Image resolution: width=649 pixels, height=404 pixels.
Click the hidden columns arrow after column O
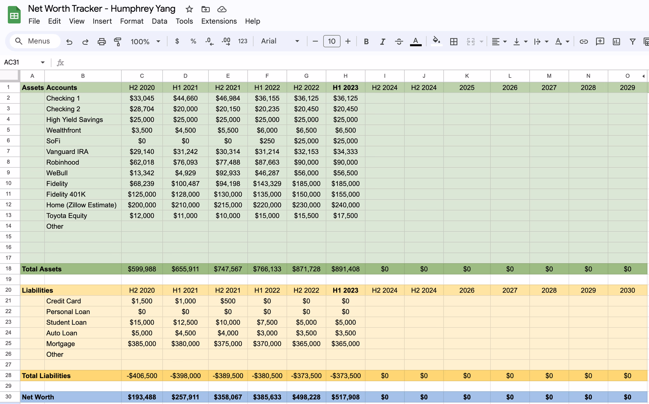[x=643, y=76]
